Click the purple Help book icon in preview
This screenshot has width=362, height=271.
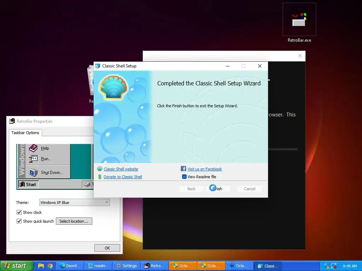[33, 148]
